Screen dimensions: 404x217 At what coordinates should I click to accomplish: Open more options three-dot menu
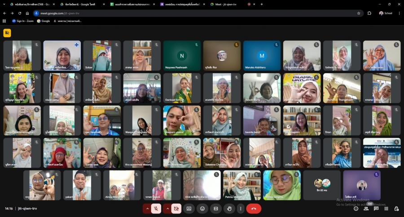pyautogui.click(x=241, y=208)
